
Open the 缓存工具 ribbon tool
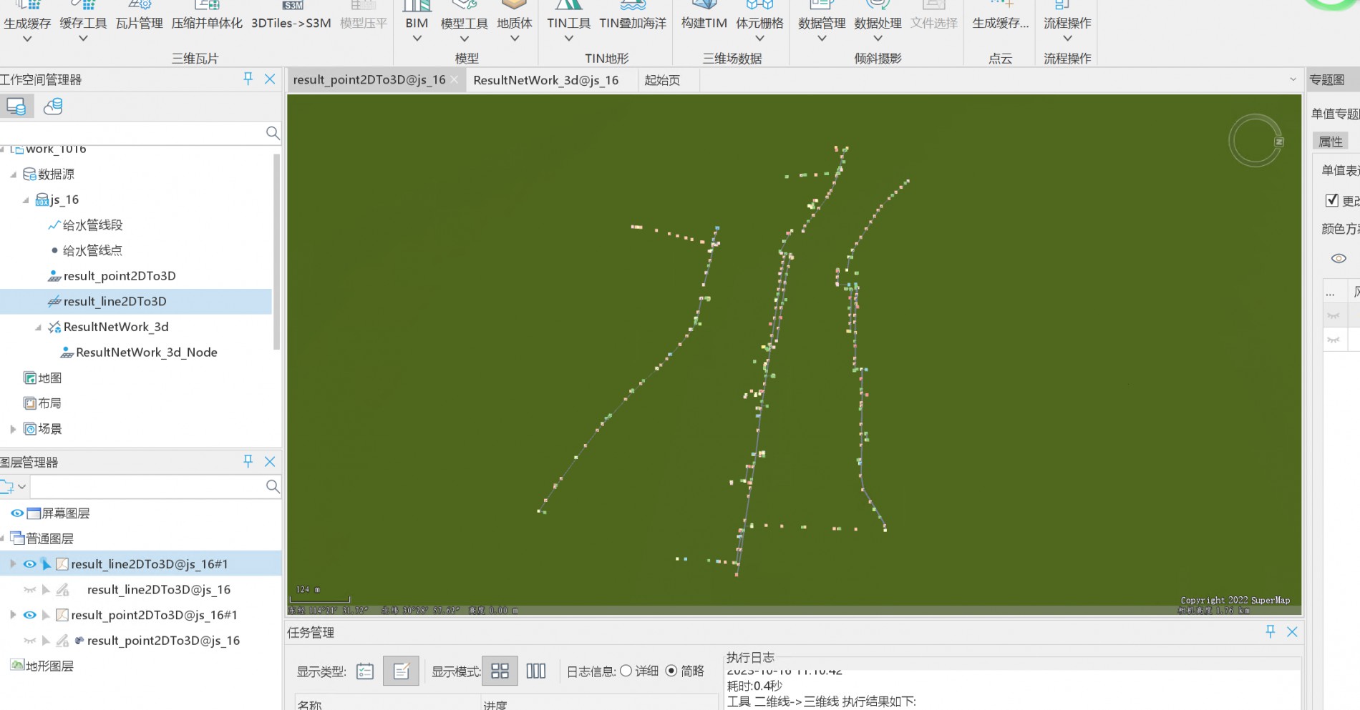[83, 23]
